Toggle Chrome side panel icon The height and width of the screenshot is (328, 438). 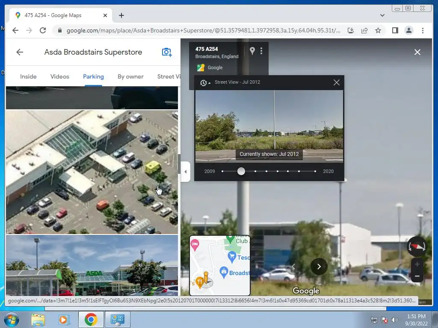395,30
